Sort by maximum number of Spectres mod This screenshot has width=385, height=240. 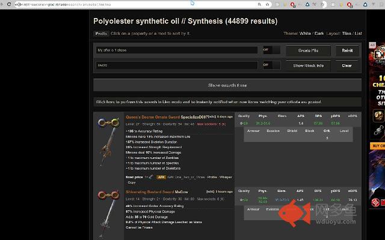[x=152, y=163]
